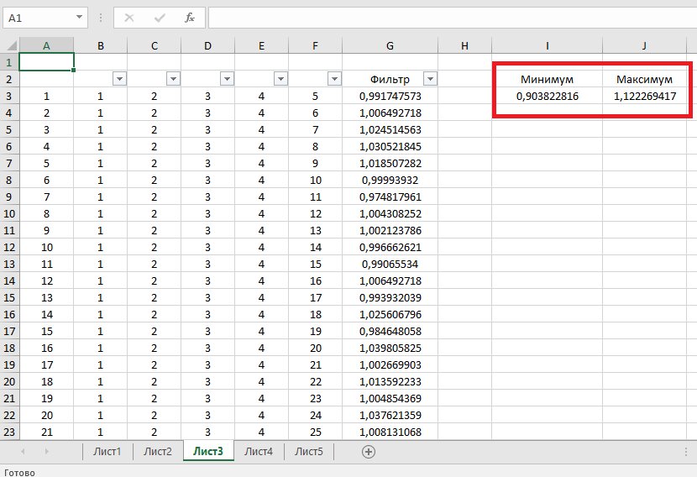Select the maximum value 1,122269417
The width and height of the screenshot is (697, 477).
click(645, 96)
